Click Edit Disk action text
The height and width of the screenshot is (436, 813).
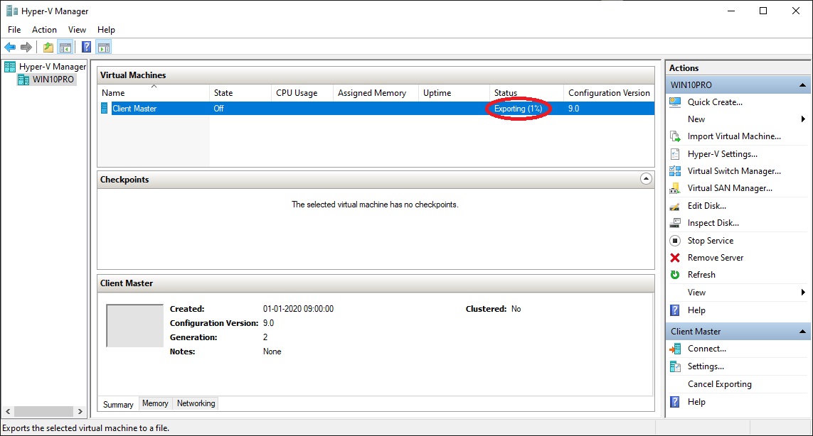pos(707,205)
